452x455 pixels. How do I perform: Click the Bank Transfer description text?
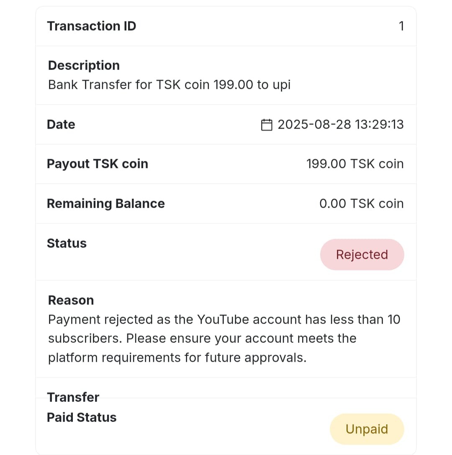point(169,85)
